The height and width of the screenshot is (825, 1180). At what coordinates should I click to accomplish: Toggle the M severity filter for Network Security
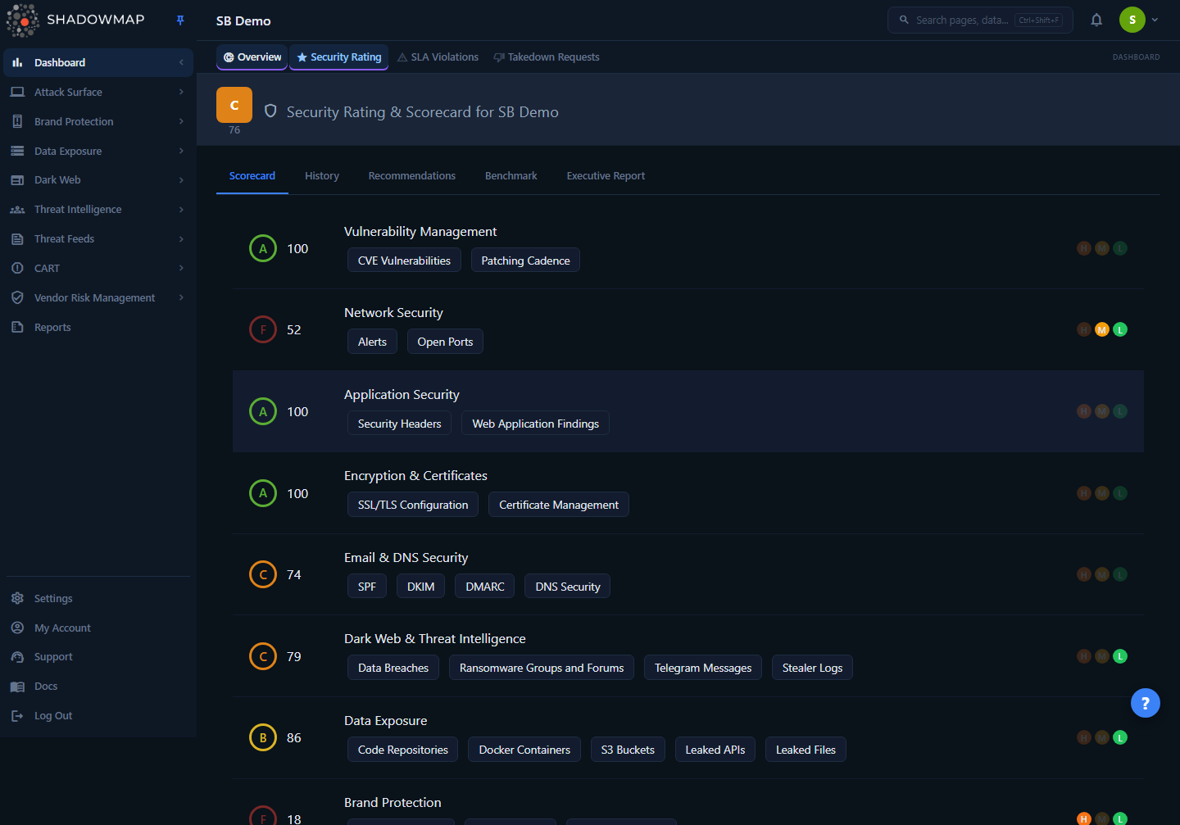[1102, 329]
